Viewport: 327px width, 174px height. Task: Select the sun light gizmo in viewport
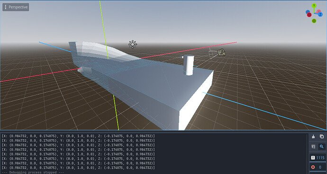(133, 44)
